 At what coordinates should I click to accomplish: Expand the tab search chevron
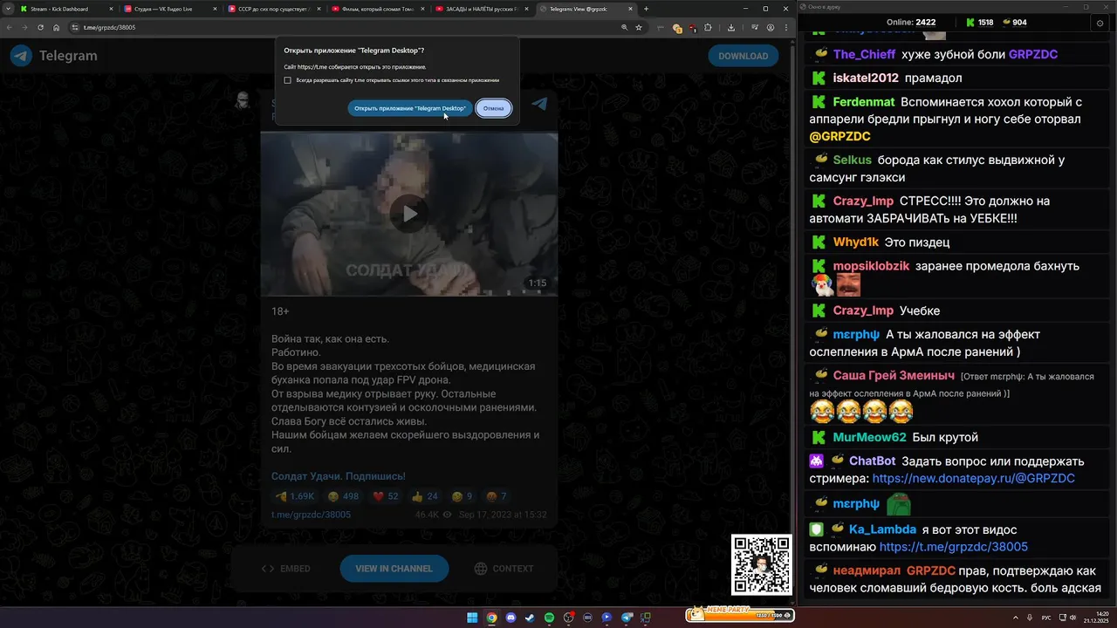(8, 9)
